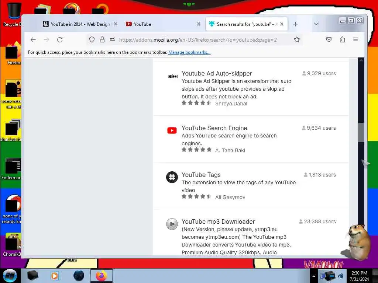Click the star rating of Youtube Ad Auto-skipper

[x=196, y=103]
